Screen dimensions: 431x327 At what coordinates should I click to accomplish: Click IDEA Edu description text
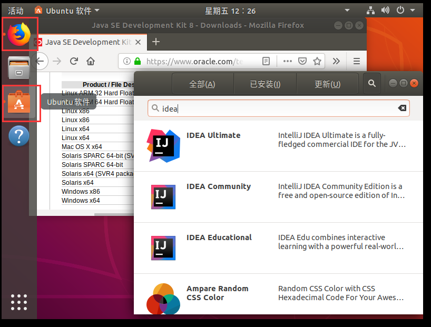(x=341, y=242)
